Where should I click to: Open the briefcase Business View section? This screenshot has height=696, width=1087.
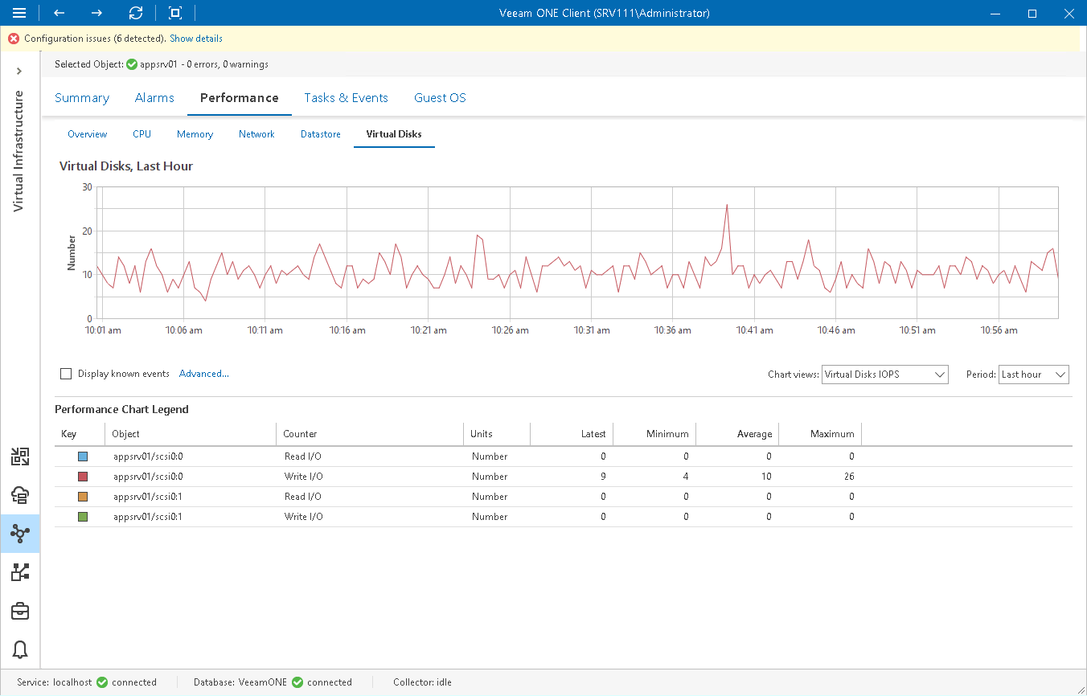tap(20, 611)
